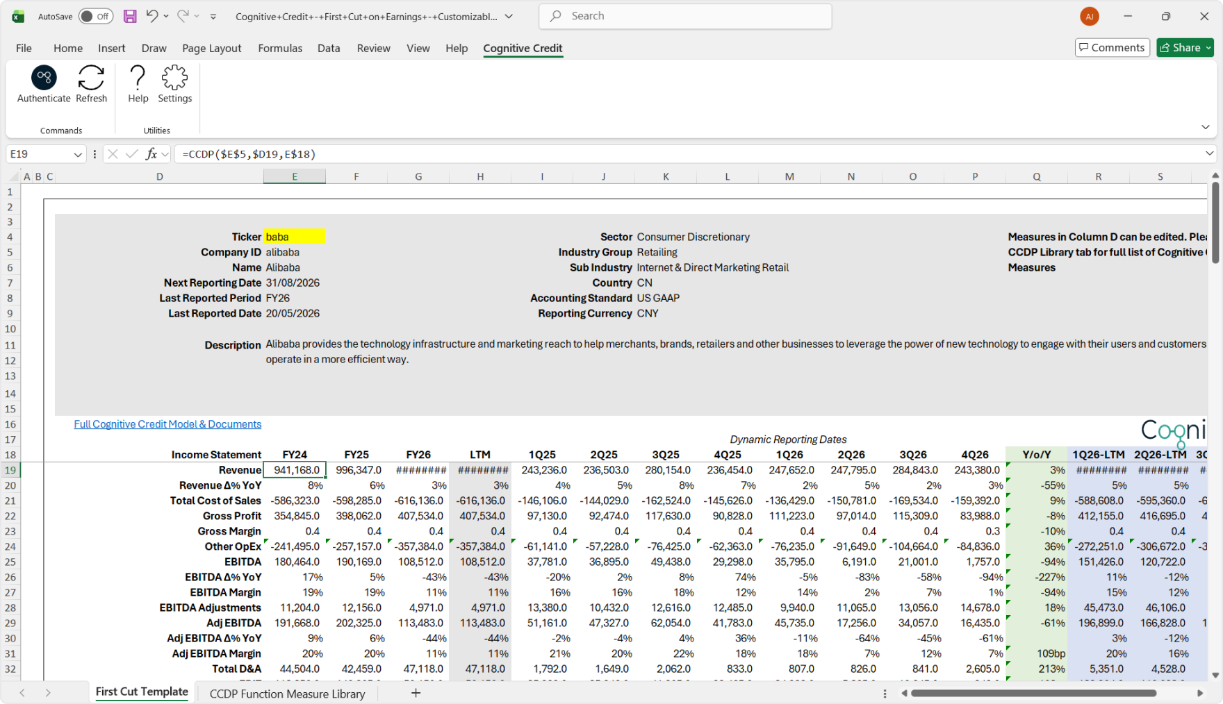This screenshot has width=1223, height=704.
Task: Open Full Cognitive Credit Model & Documents link
Action: 167,424
